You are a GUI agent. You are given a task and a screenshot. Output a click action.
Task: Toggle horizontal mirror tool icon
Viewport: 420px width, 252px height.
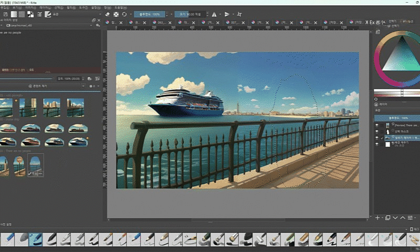(214, 14)
